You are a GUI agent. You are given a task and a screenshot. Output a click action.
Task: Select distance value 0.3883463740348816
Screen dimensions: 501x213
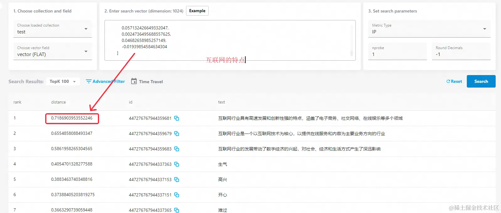pyautogui.click(x=72, y=179)
